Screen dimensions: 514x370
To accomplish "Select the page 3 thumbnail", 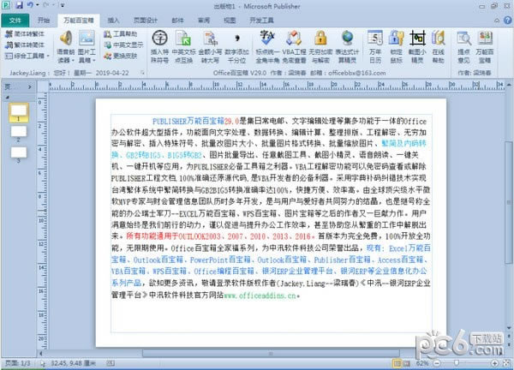I will click(x=19, y=152).
